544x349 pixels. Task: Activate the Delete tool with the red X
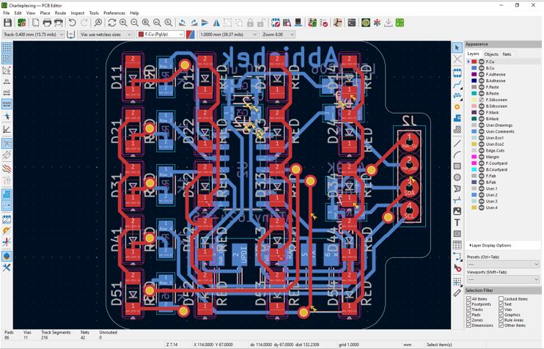(x=457, y=268)
